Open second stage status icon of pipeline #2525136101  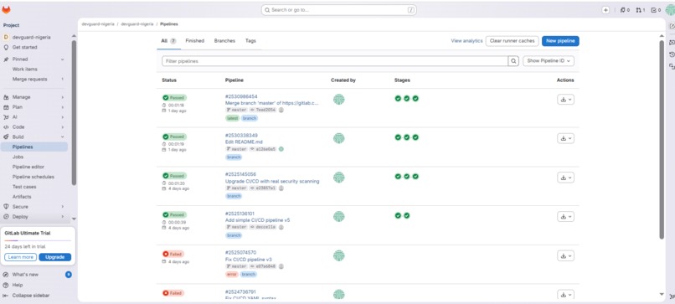click(x=407, y=215)
